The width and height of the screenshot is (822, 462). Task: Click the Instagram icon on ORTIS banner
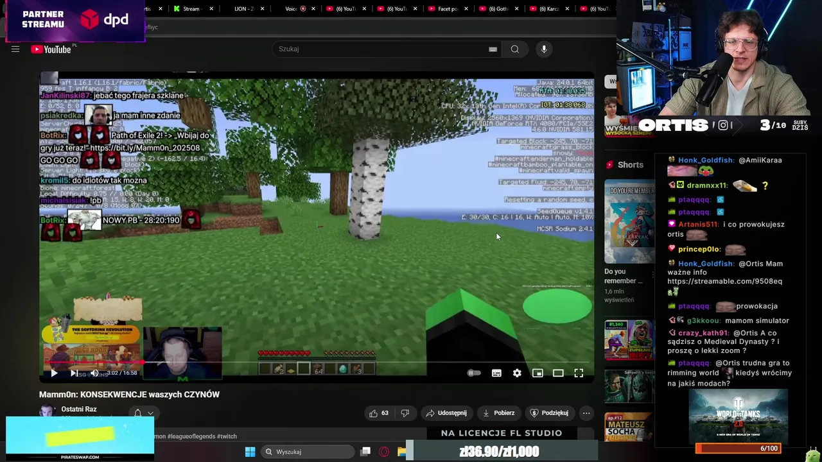click(x=723, y=126)
